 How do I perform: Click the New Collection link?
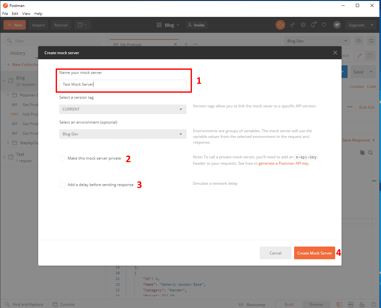(23, 64)
